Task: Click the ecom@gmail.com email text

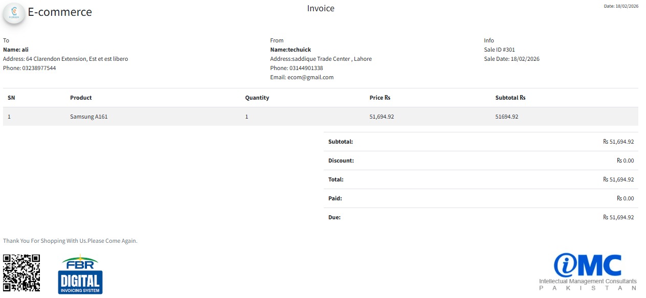Action: 310,78
